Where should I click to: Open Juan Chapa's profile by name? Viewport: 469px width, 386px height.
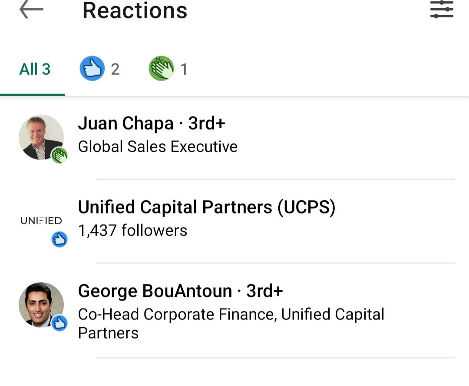click(126, 124)
